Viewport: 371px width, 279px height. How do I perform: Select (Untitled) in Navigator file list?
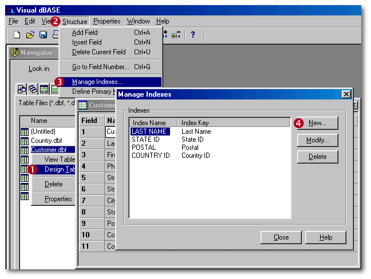pos(43,131)
